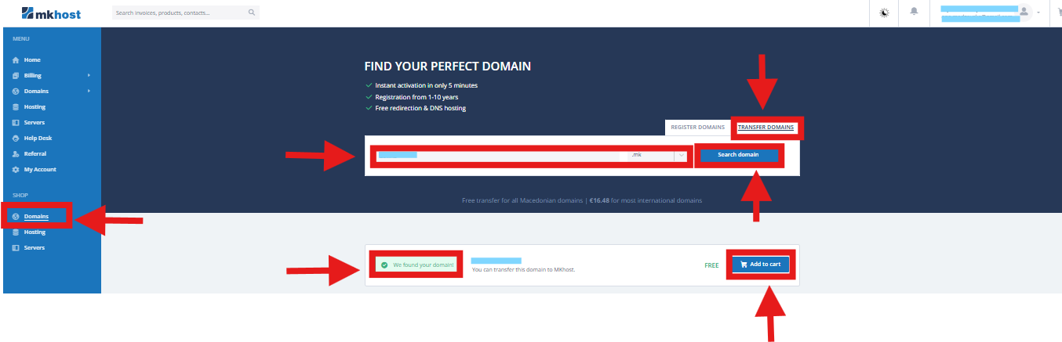Click the Help Desk icon

pyautogui.click(x=16, y=139)
